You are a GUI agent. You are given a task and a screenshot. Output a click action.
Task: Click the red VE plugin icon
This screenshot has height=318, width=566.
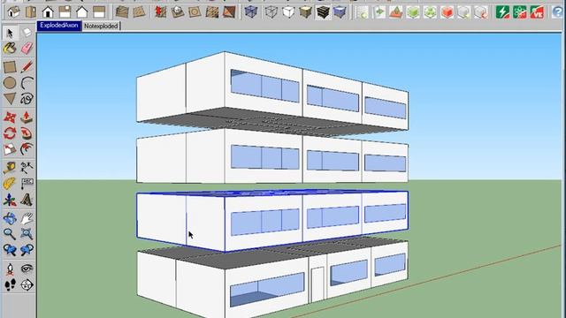[x=537, y=11]
